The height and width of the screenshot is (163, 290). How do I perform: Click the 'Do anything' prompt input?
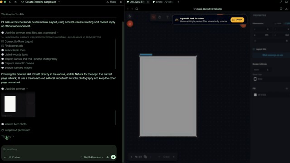(x=59, y=149)
